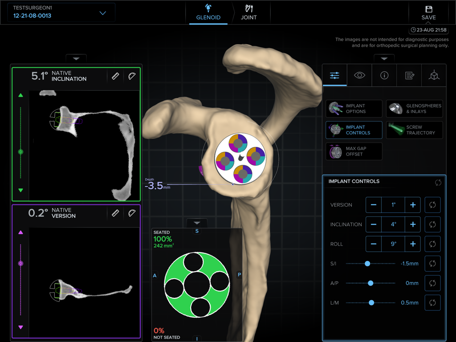Reset the Version value
456x342 pixels.
(432, 205)
